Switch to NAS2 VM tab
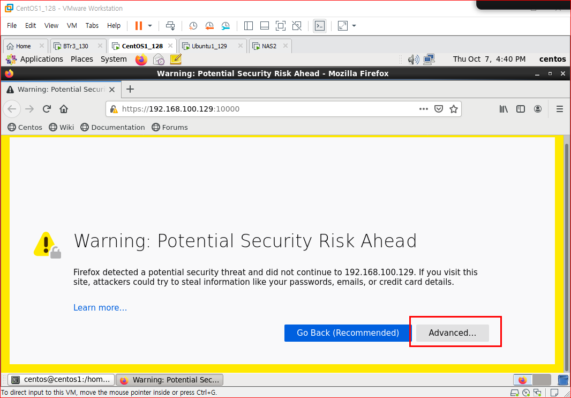 pos(269,46)
